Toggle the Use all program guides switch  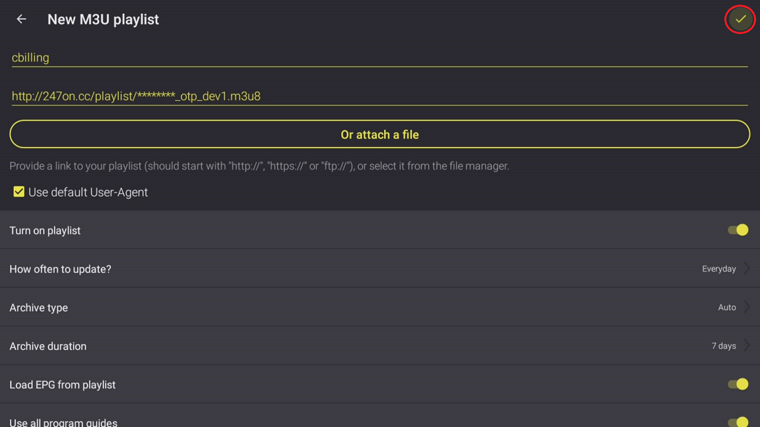click(x=738, y=421)
